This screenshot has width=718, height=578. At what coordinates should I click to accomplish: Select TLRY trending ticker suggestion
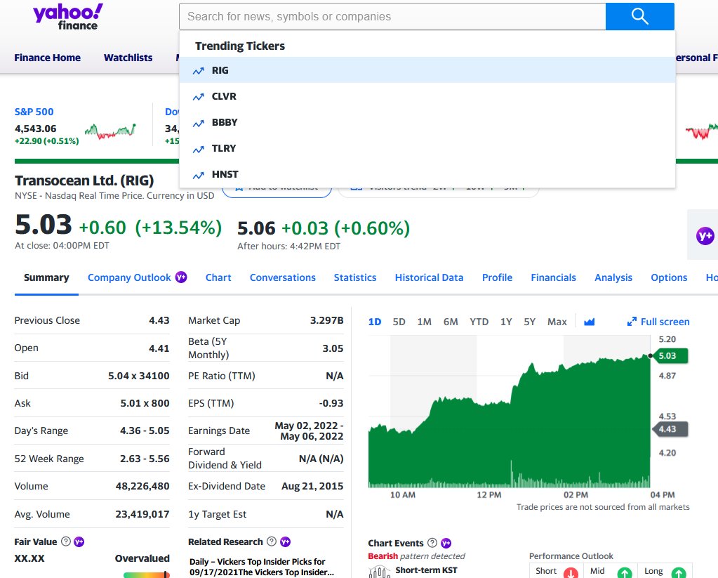point(427,148)
